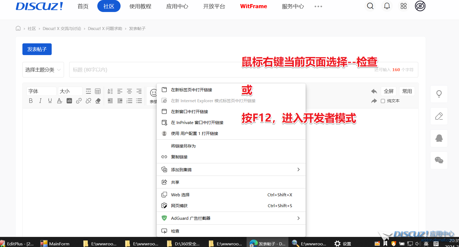Select 复制链接 in the context menu
The height and width of the screenshot is (247, 459).
[x=179, y=157]
